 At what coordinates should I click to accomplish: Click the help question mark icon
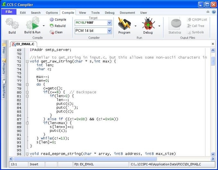pyautogui.click(x=214, y=12)
